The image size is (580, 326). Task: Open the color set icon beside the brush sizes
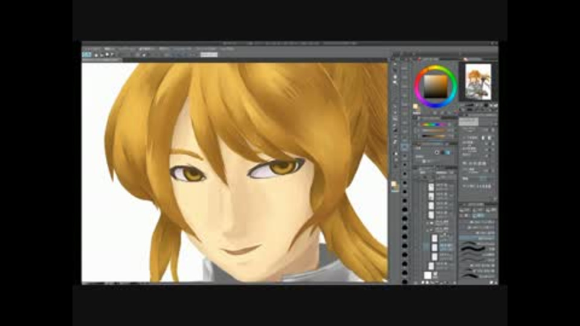(395, 186)
